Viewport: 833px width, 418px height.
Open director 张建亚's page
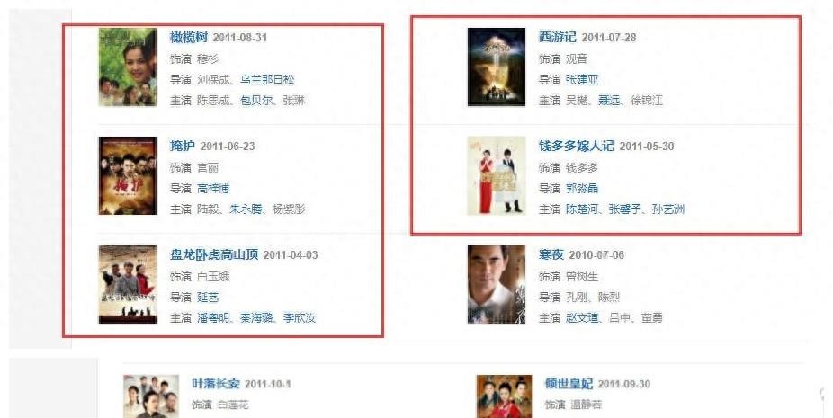582,80
